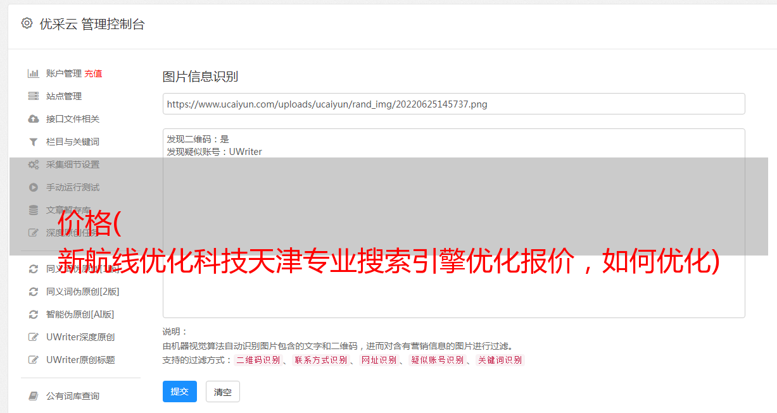Open 公有词库查询 via its book icon
Image resolution: width=777 pixels, height=413 pixels.
pyautogui.click(x=34, y=396)
